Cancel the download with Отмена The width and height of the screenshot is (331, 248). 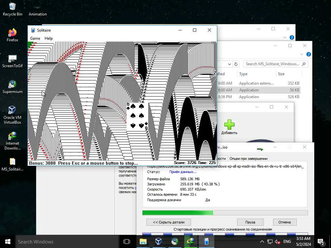[x=284, y=222]
